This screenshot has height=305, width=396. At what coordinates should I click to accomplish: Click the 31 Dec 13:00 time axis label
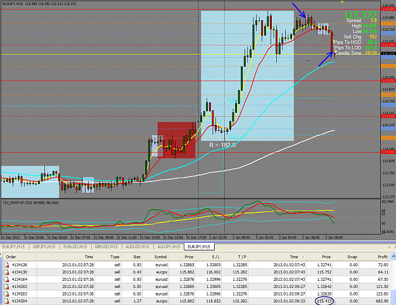(150, 238)
